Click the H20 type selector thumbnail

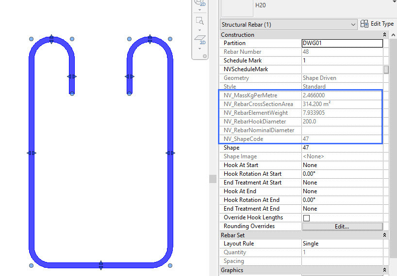click(237, 8)
